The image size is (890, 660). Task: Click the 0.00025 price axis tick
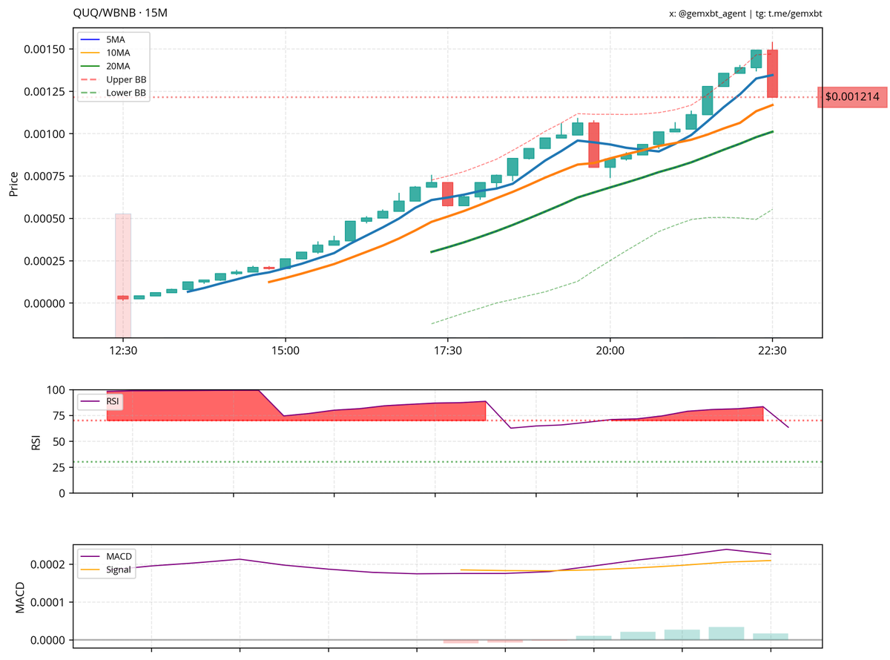point(46,261)
